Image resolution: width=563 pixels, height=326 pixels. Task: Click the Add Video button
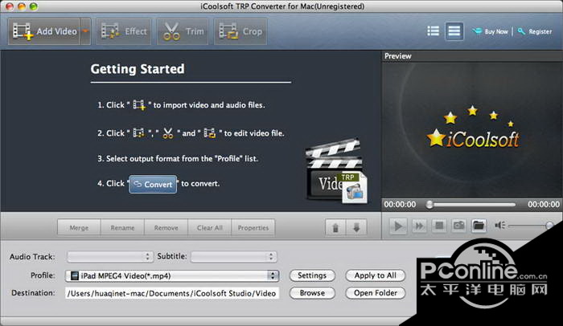43,31
